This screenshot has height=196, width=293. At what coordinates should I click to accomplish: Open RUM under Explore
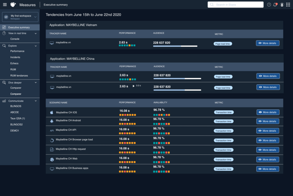pos(13,69)
